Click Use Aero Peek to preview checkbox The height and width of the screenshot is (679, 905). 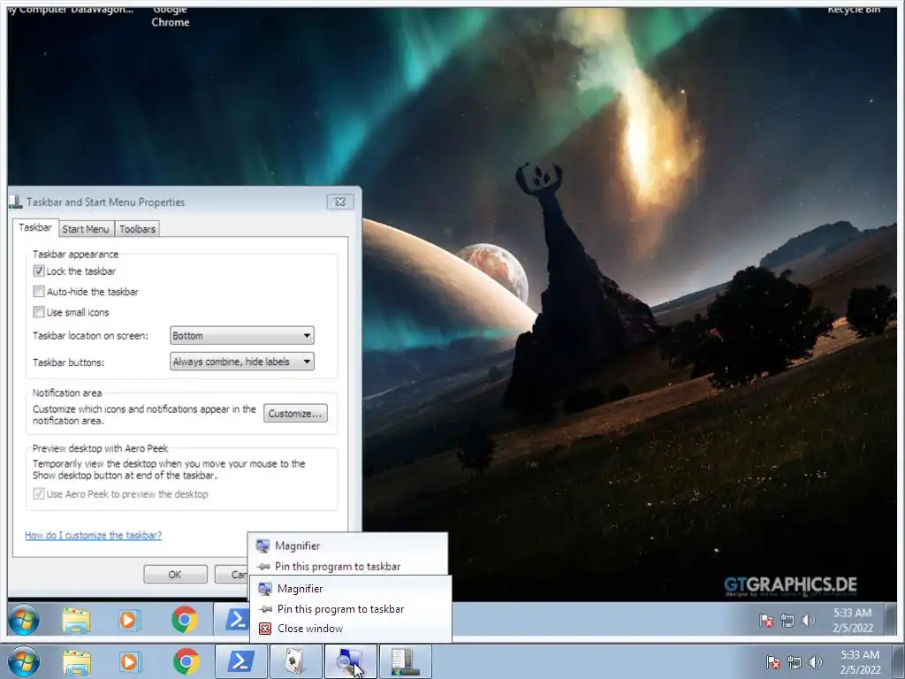coord(39,493)
